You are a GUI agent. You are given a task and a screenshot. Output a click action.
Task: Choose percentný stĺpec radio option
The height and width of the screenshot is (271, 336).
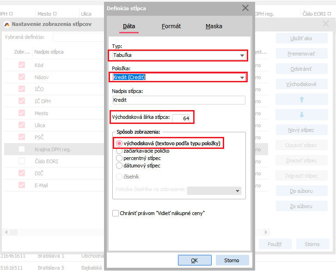(x=119, y=158)
